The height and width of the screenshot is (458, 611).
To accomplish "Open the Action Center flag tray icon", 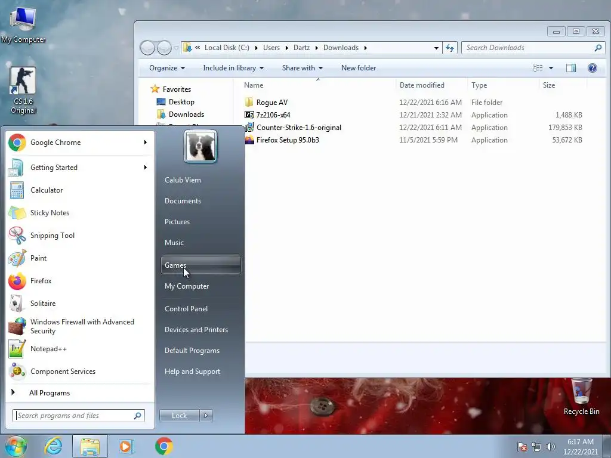I will coord(521,447).
